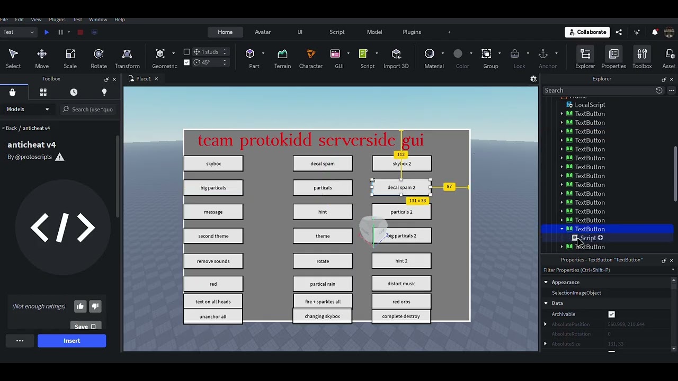Give thumbs up to anticheat v4

(x=80, y=306)
